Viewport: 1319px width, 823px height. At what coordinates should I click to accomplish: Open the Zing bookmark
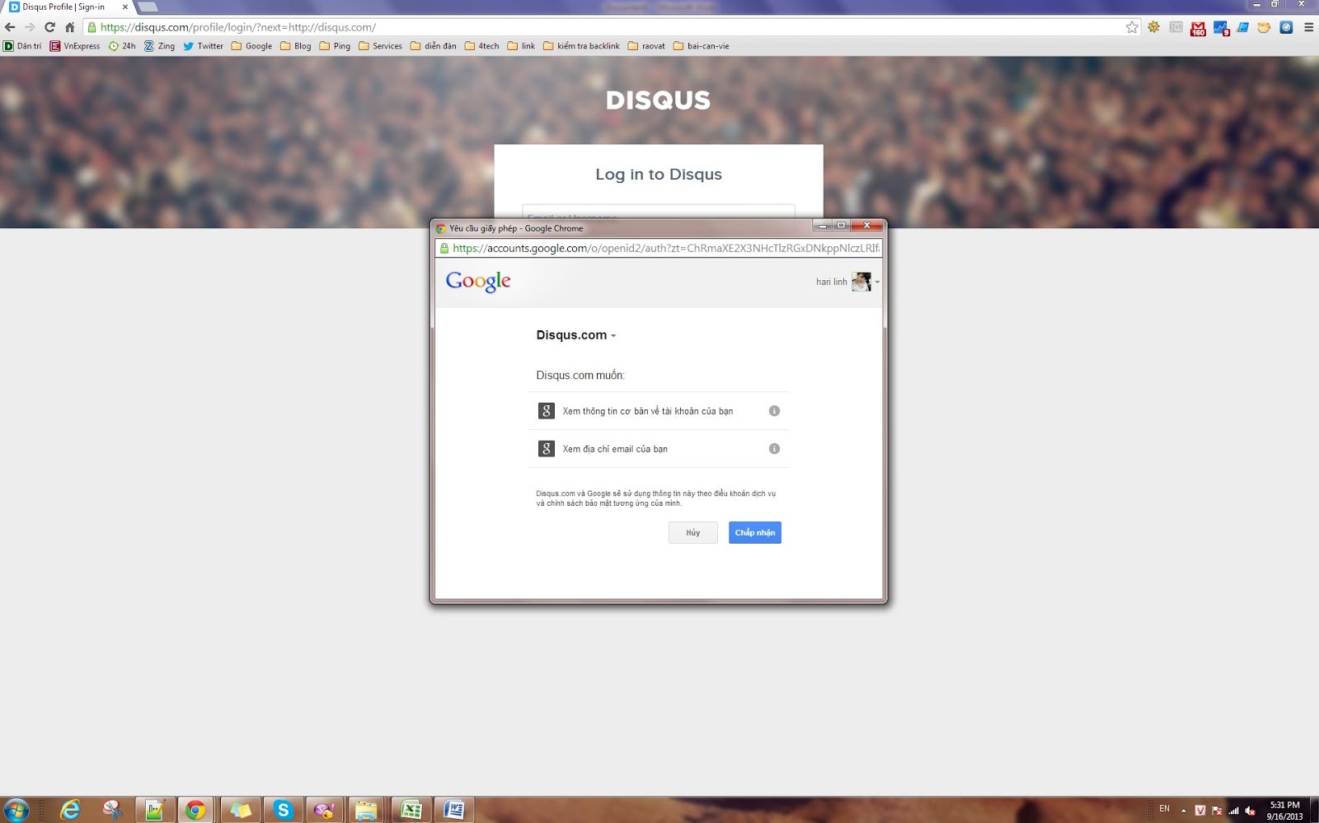click(159, 46)
